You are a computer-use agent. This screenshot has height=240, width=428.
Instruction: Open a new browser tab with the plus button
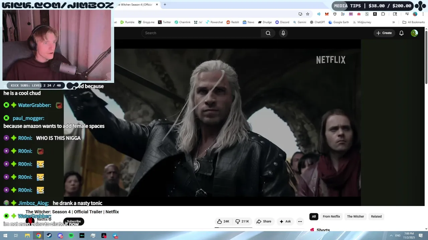(x=165, y=5)
